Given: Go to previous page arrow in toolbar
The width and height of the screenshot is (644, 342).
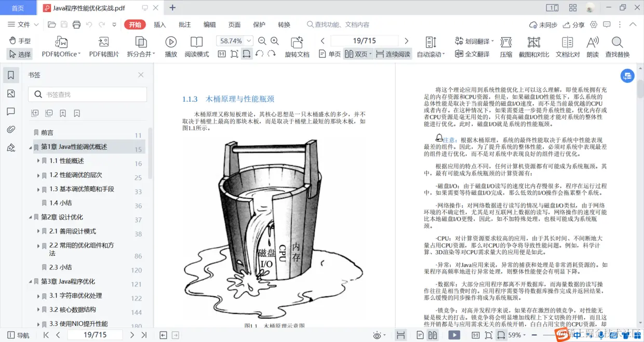Looking at the screenshot, I should [323, 40].
